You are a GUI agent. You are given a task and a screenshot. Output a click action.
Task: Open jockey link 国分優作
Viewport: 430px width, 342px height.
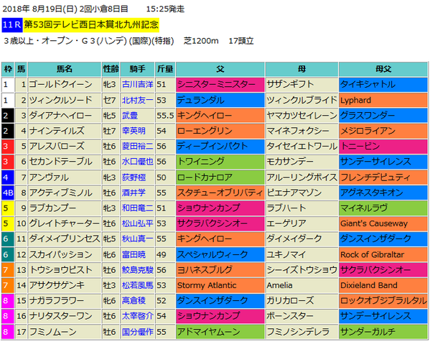(137, 333)
